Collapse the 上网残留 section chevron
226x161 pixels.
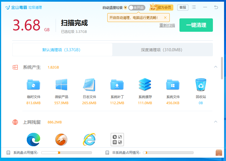pos(215,122)
